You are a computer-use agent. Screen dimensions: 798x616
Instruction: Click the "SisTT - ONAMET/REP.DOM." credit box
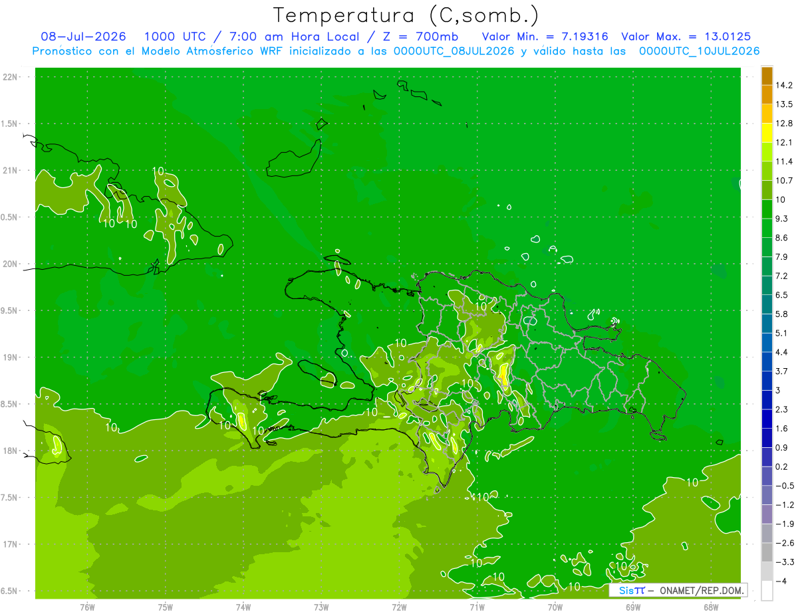678,589
